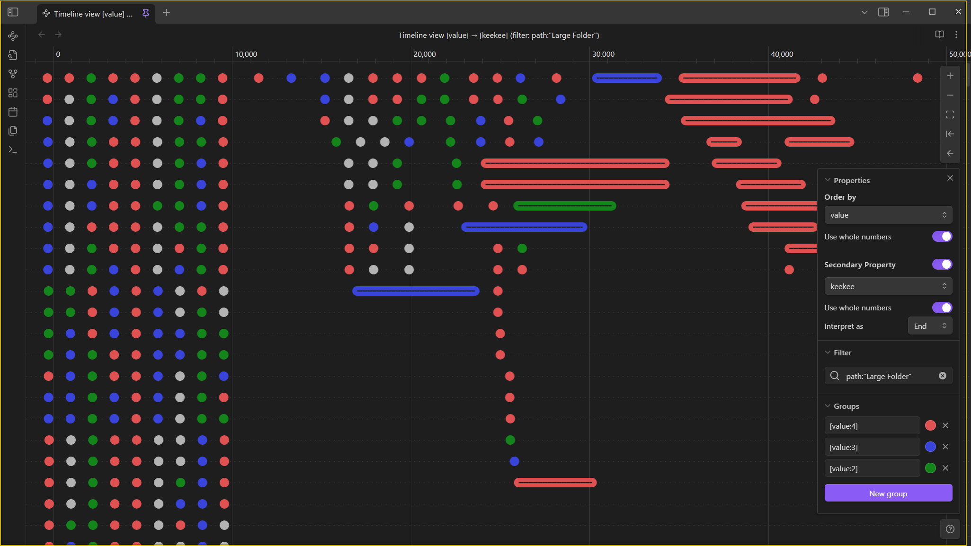Open the calendar icon in left ribbon
Screen dimensions: 971x546
[x=13, y=112]
